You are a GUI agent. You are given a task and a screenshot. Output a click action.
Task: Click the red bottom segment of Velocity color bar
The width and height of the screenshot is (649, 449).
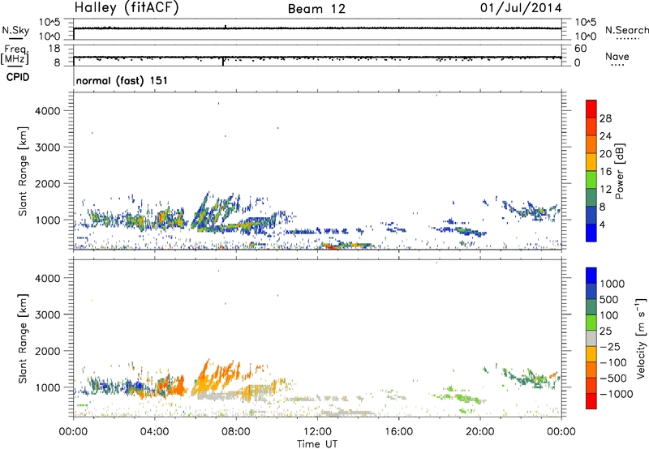(x=591, y=401)
